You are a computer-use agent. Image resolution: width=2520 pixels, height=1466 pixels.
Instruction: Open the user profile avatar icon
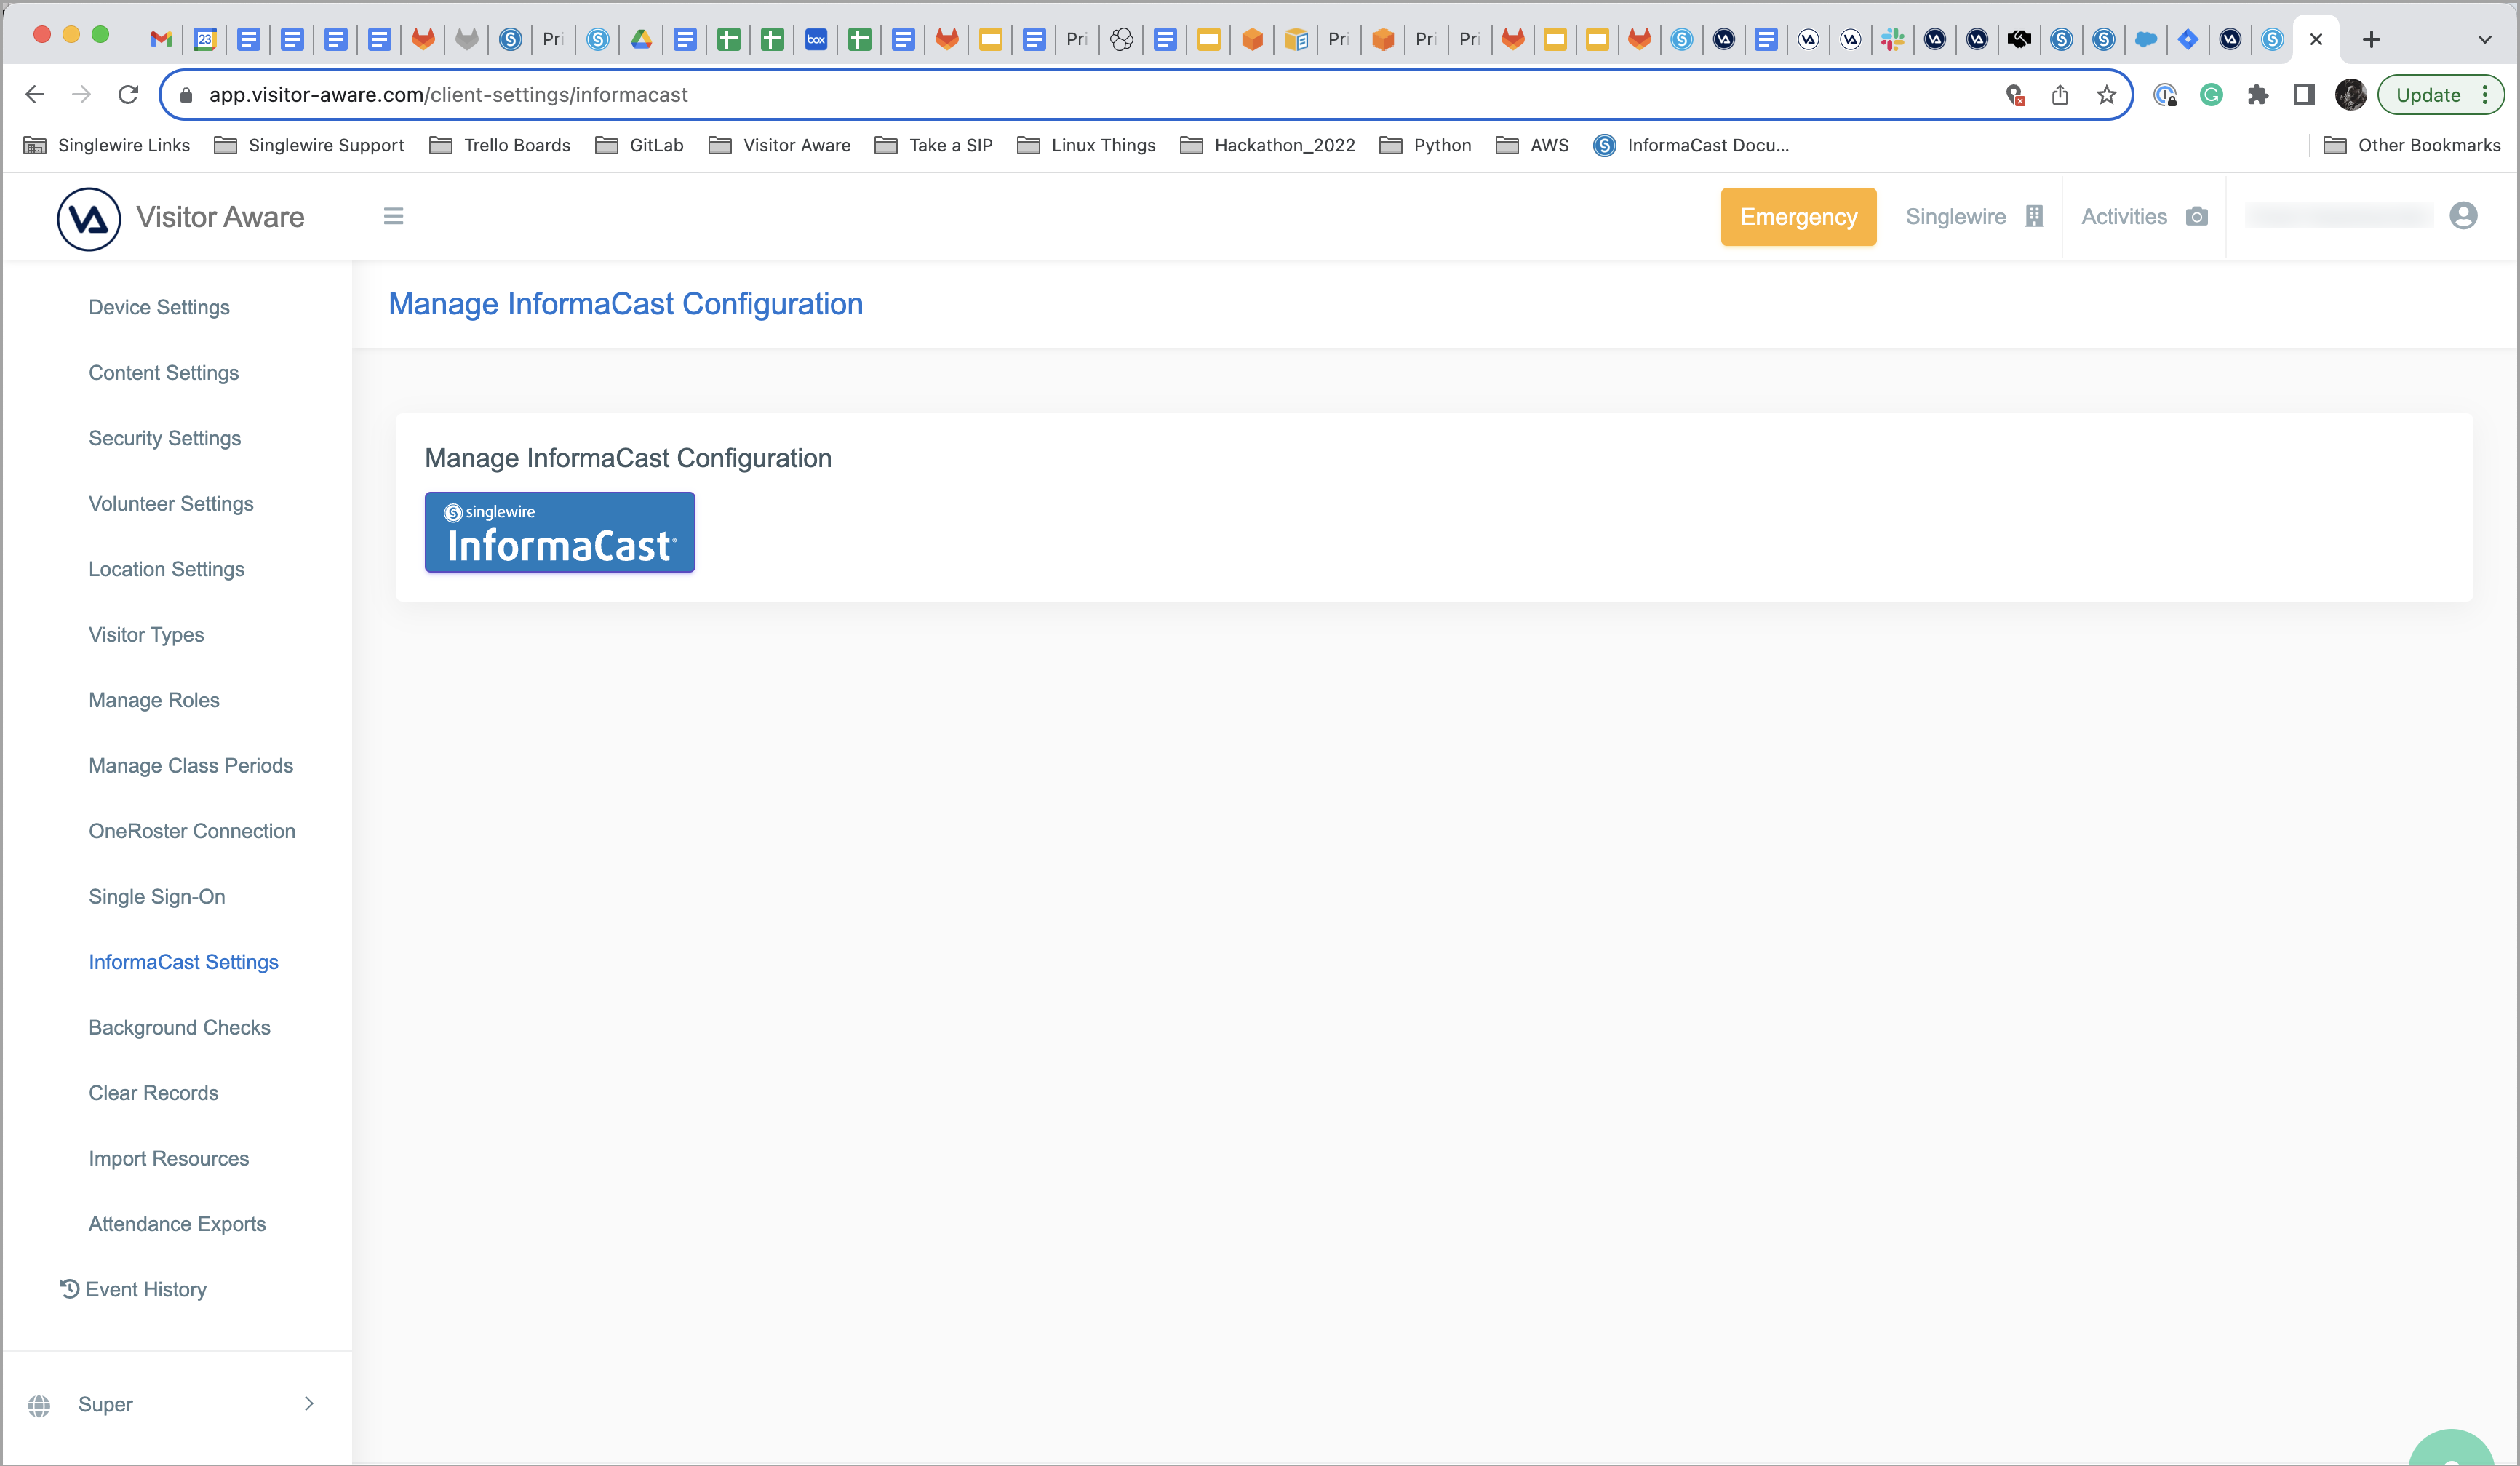[x=2463, y=216]
